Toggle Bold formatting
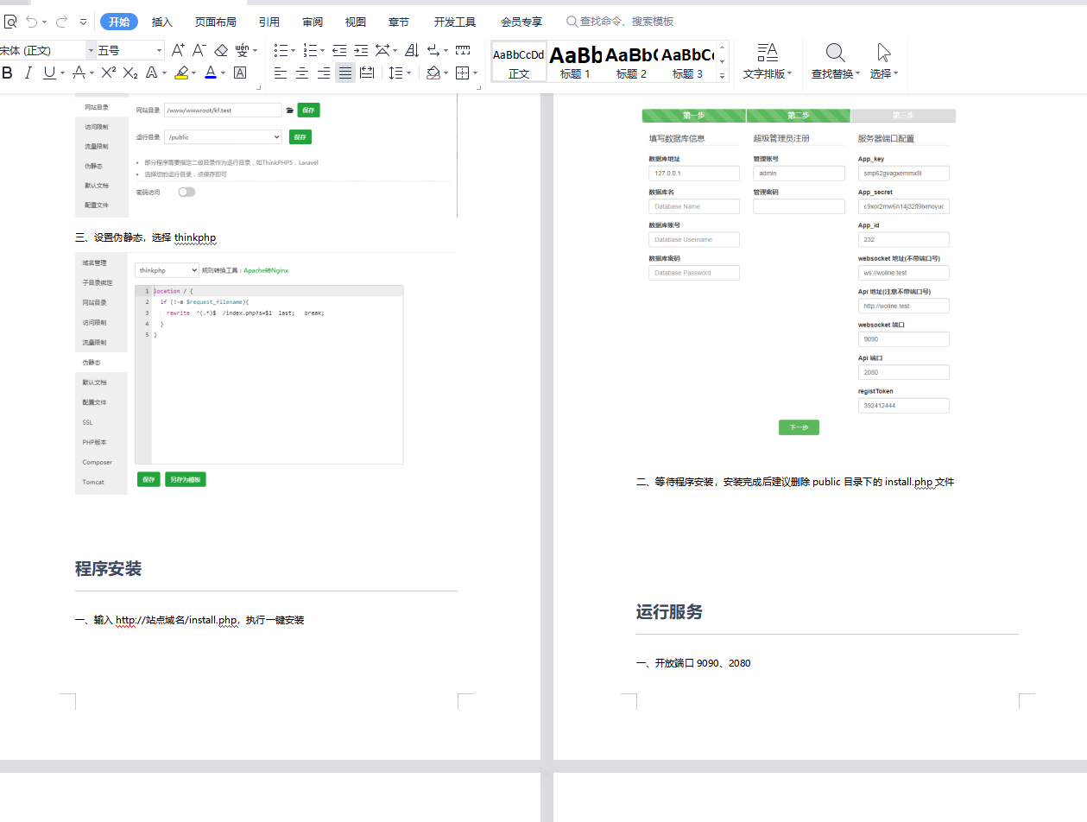This screenshot has width=1087, height=822. coord(8,73)
